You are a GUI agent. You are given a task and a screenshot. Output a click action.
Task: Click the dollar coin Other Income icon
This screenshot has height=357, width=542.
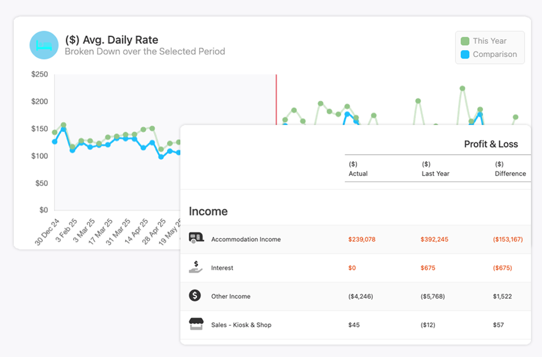(x=195, y=296)
